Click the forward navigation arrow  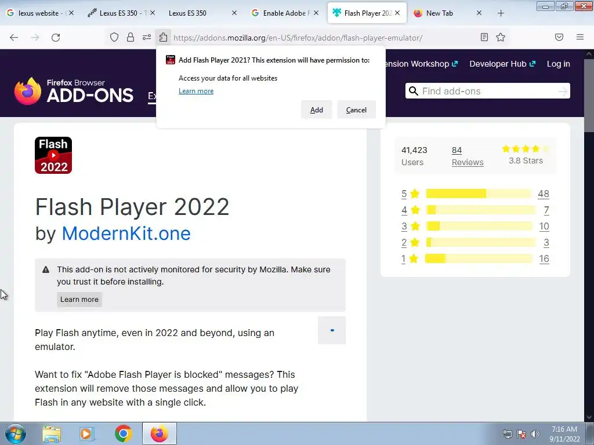coord(35,38)
